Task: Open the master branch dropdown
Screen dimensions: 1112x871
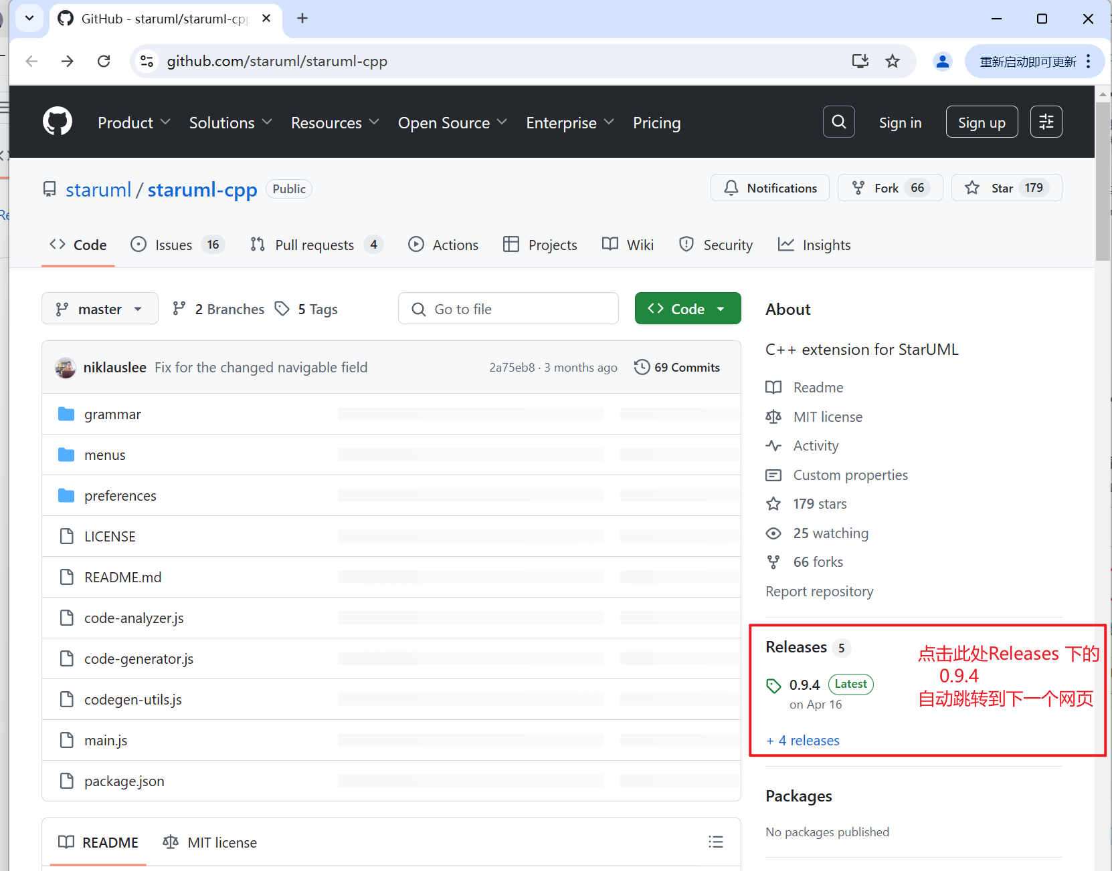Action: pos(100,308)
